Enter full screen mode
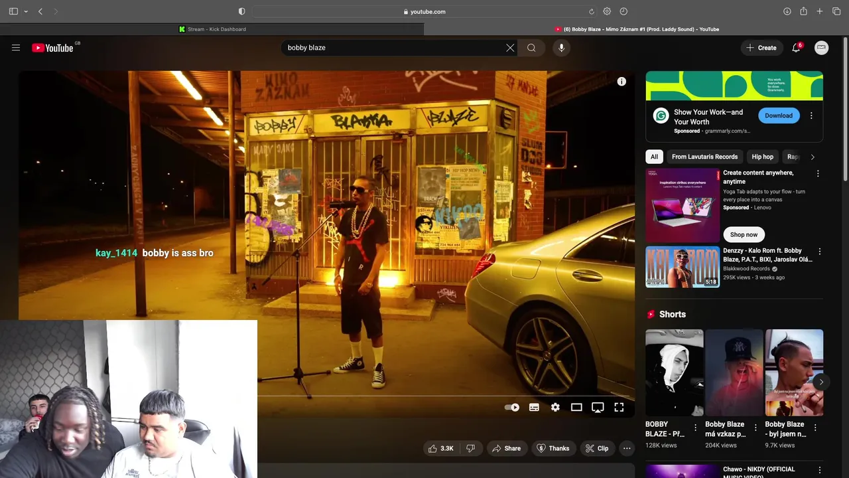849x478 pixels. pos(619,408)
